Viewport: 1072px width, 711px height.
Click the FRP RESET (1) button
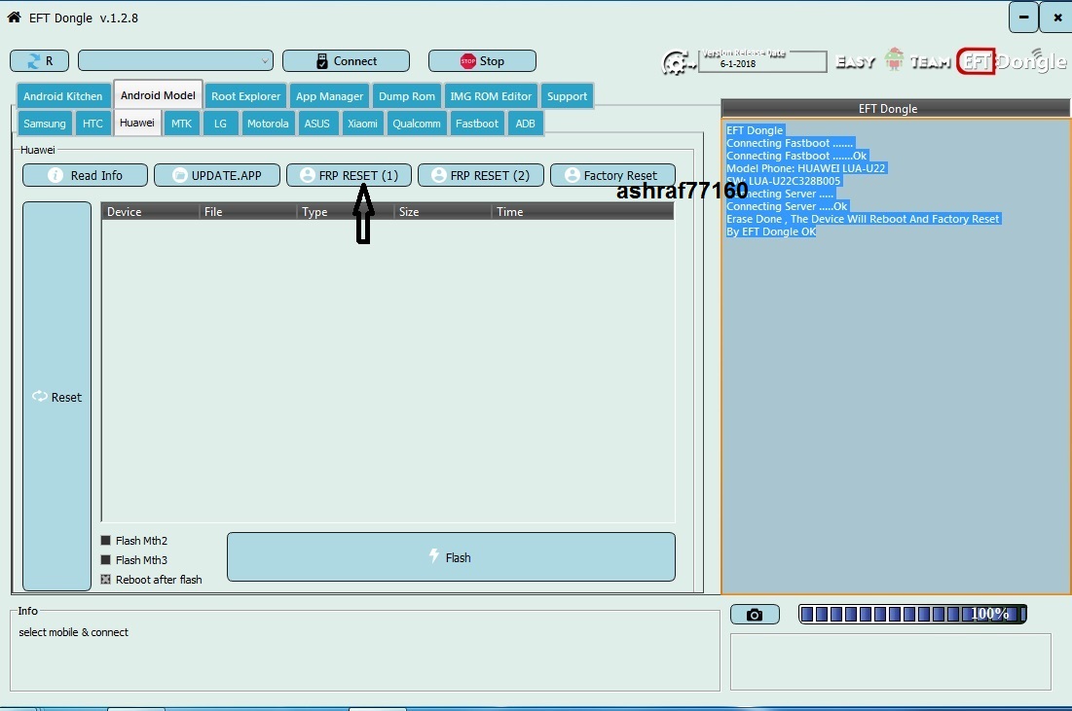point(349,175)
